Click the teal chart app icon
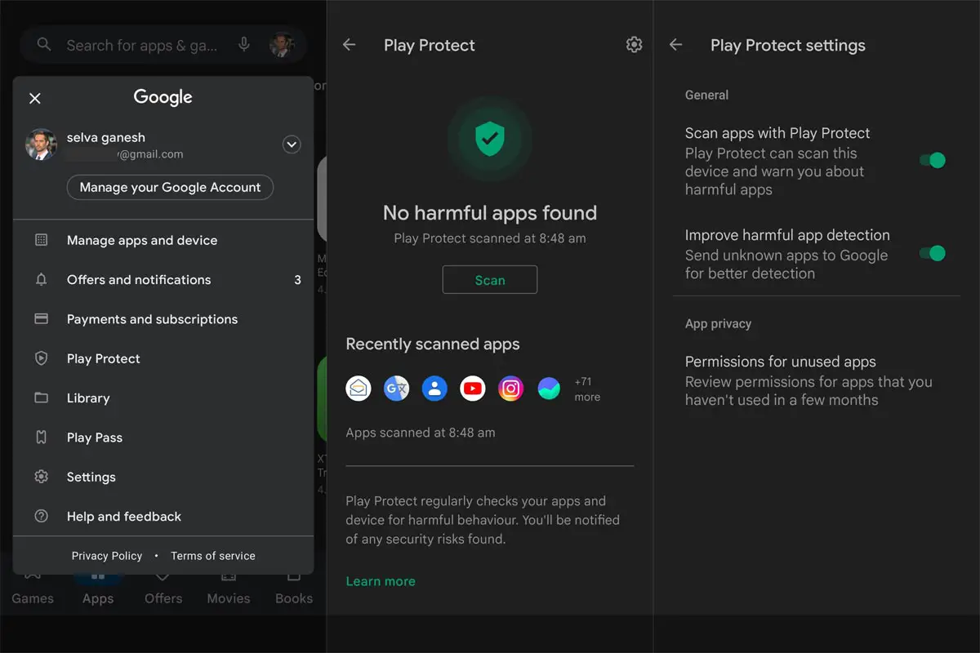980x653 pixels. click(x=549, y=389)
